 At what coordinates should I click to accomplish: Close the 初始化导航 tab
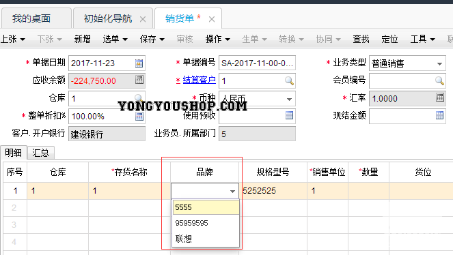(x=143, y=19)
